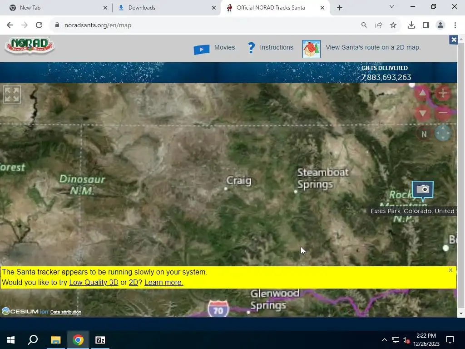
Task: Open Chrome three-dot menu
Action: click(x=455, y=25)
